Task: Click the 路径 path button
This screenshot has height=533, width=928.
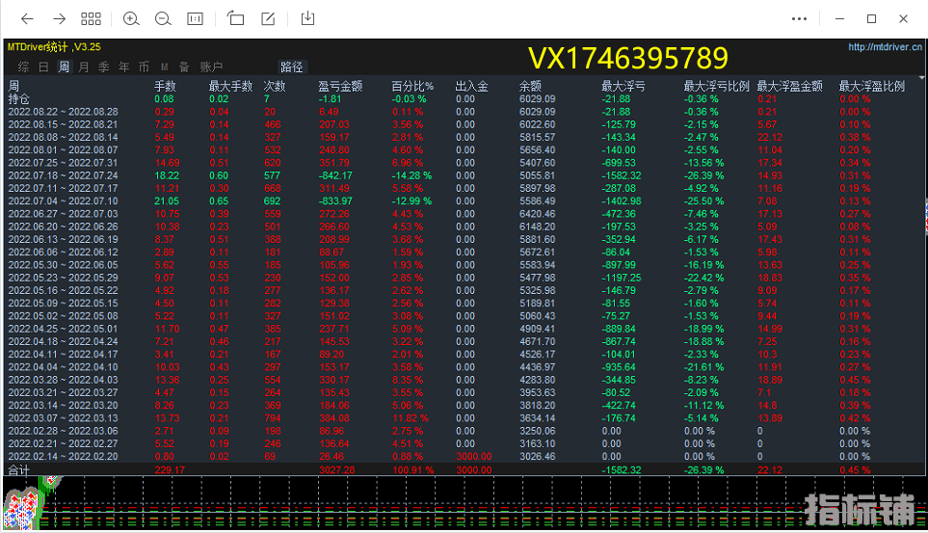Action: [x=292, y=67]
